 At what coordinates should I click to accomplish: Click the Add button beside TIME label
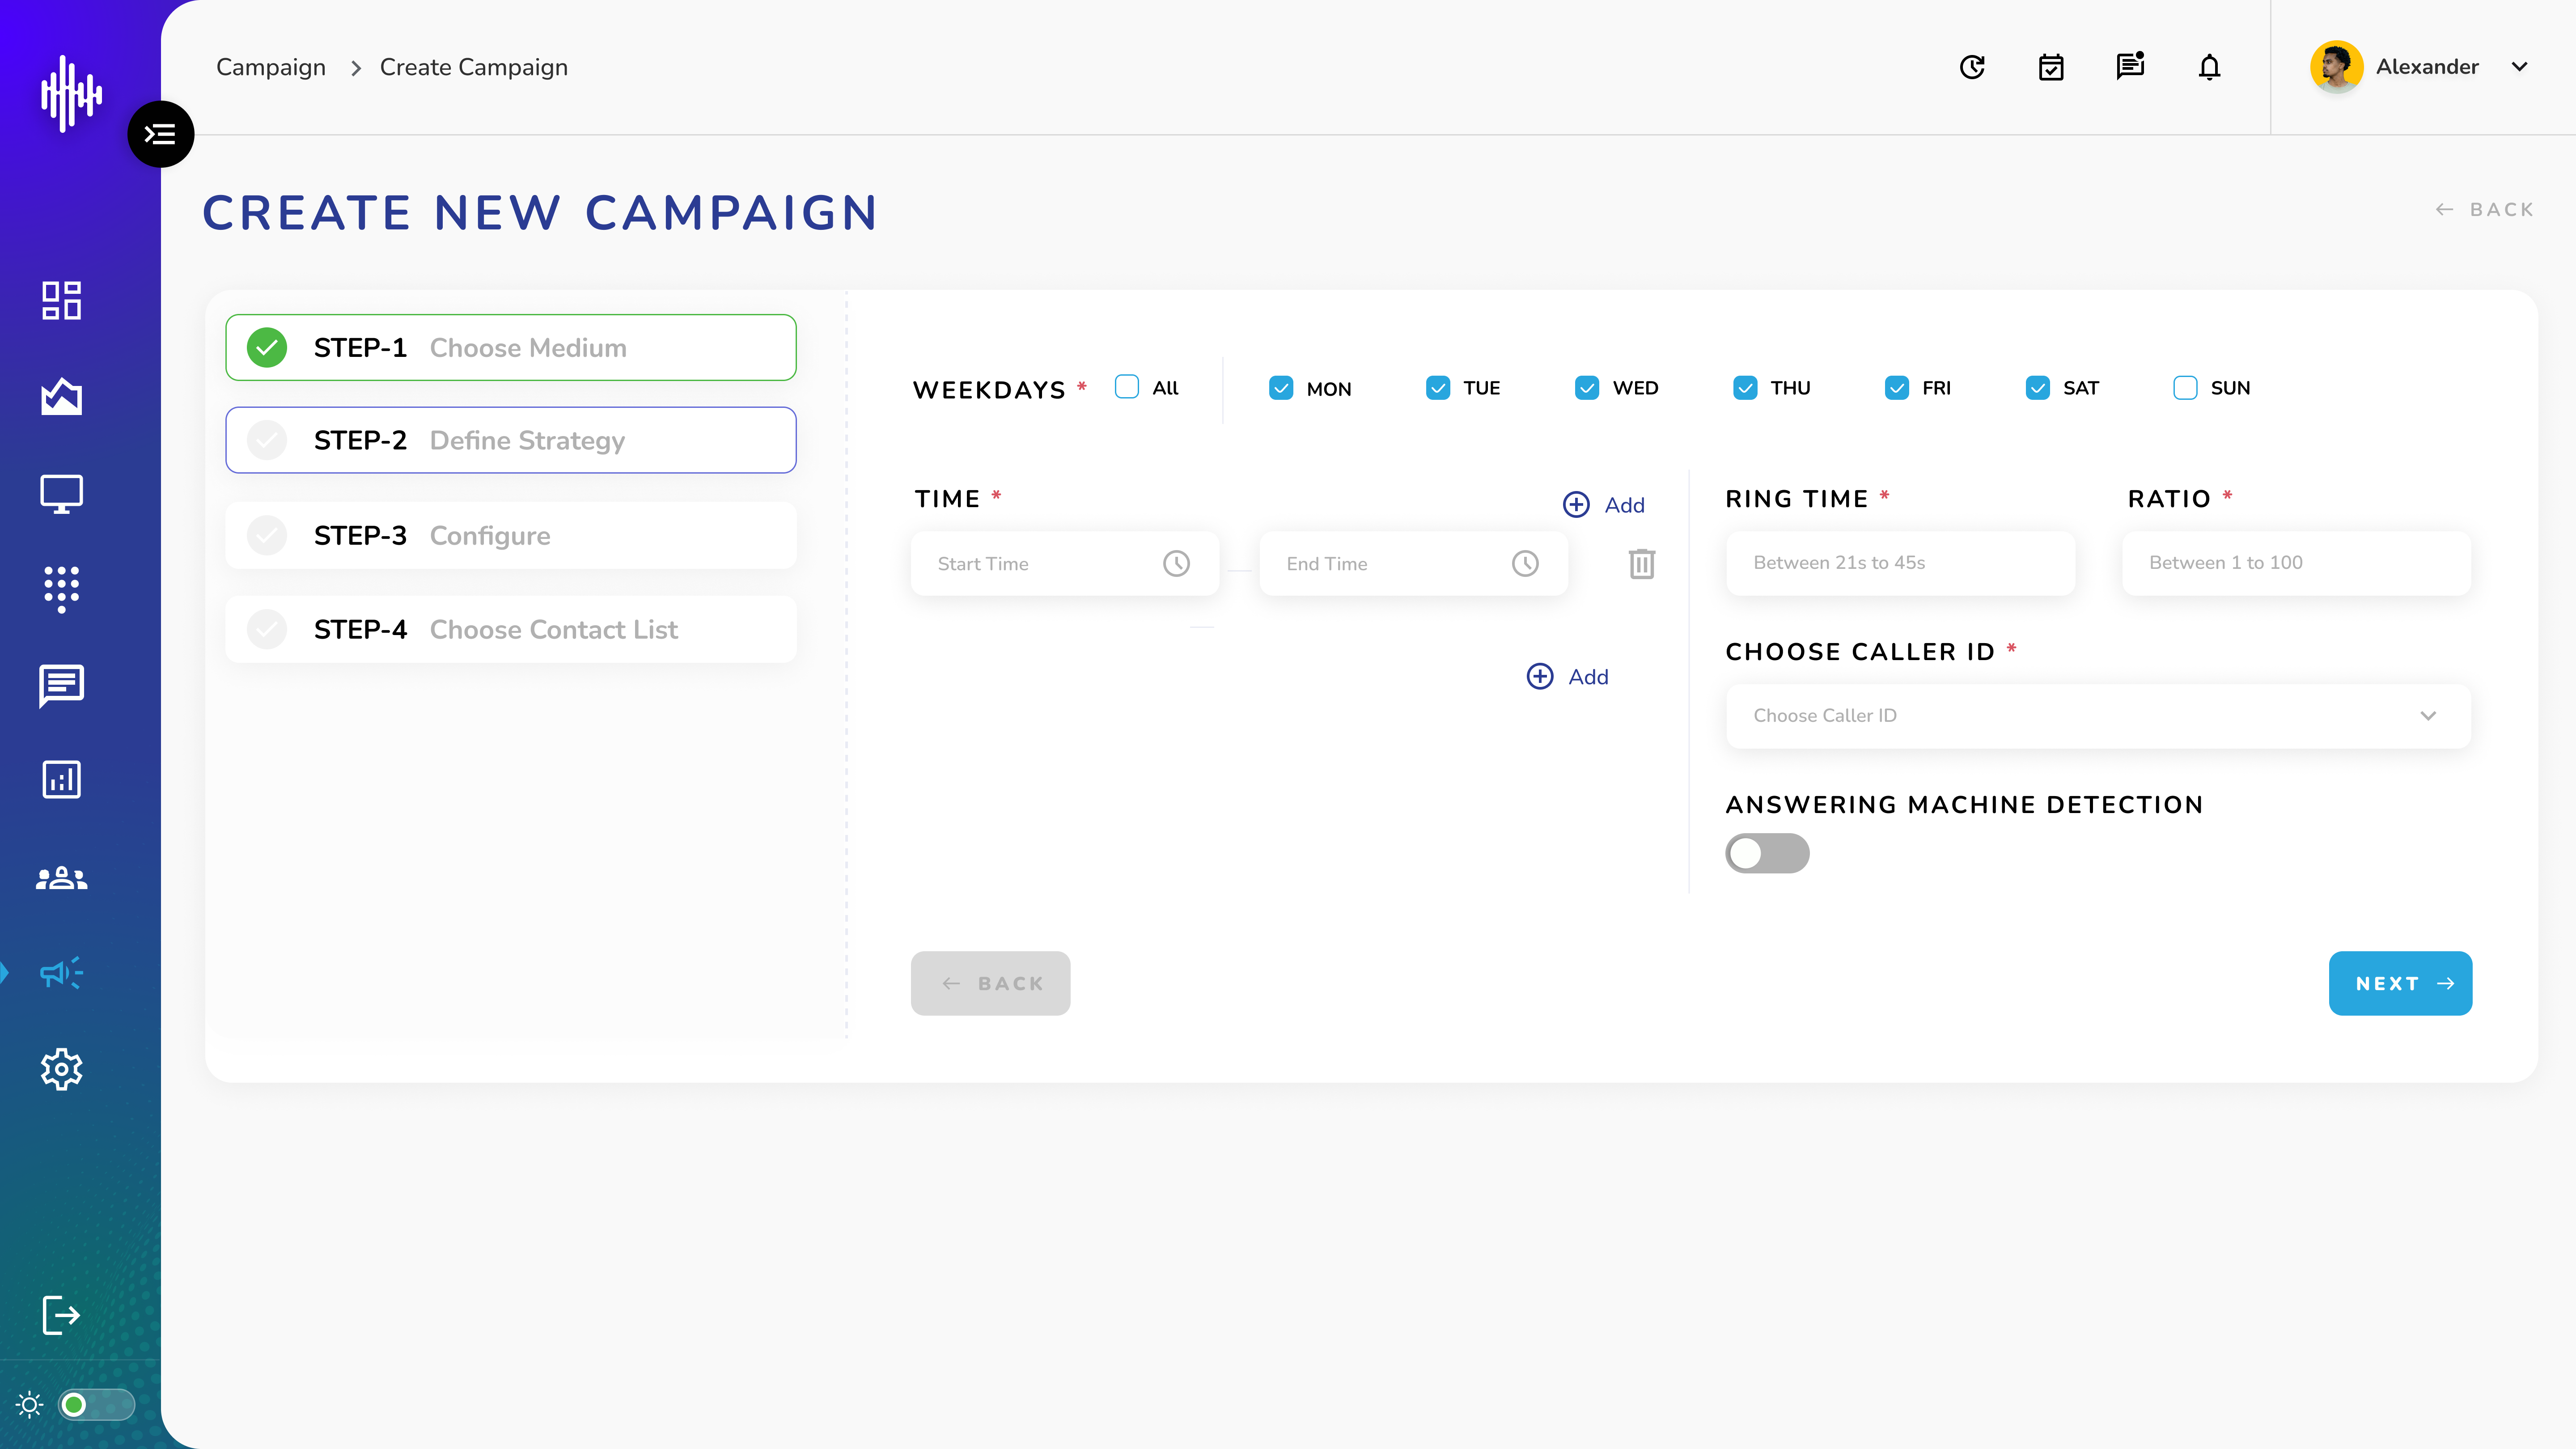1604,505
